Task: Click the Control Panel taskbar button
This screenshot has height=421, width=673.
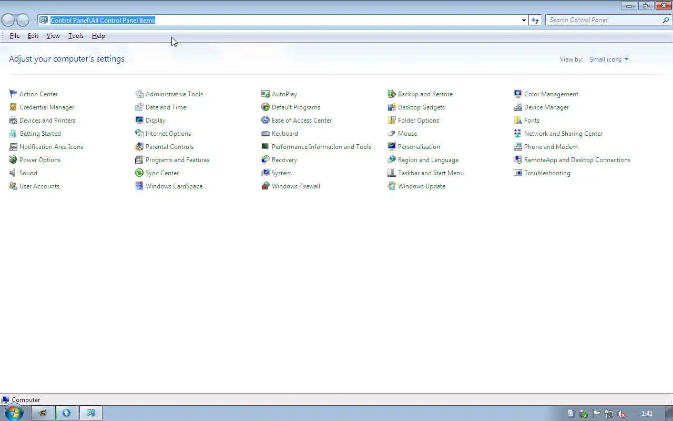Action: [x=90, y=413]
